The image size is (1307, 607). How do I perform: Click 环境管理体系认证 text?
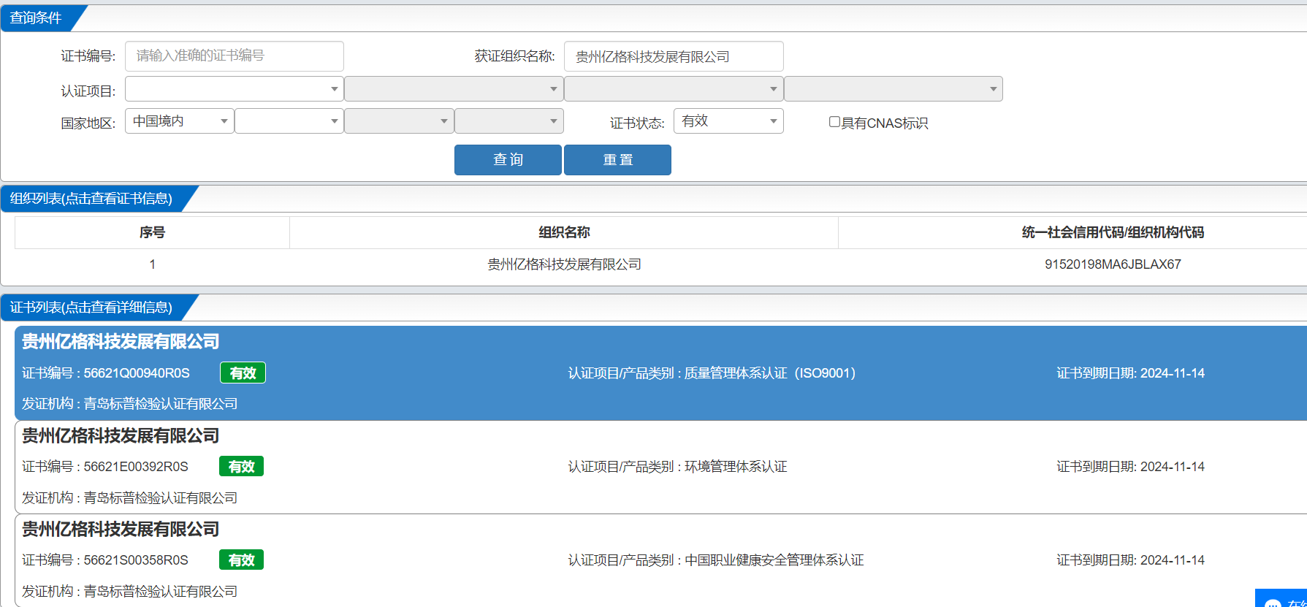coord(736,467)
